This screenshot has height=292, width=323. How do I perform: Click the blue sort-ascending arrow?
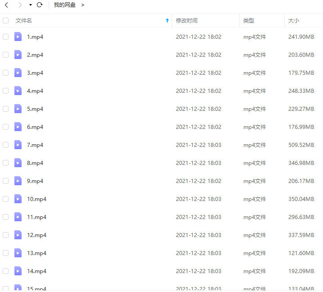coord(167,20)
